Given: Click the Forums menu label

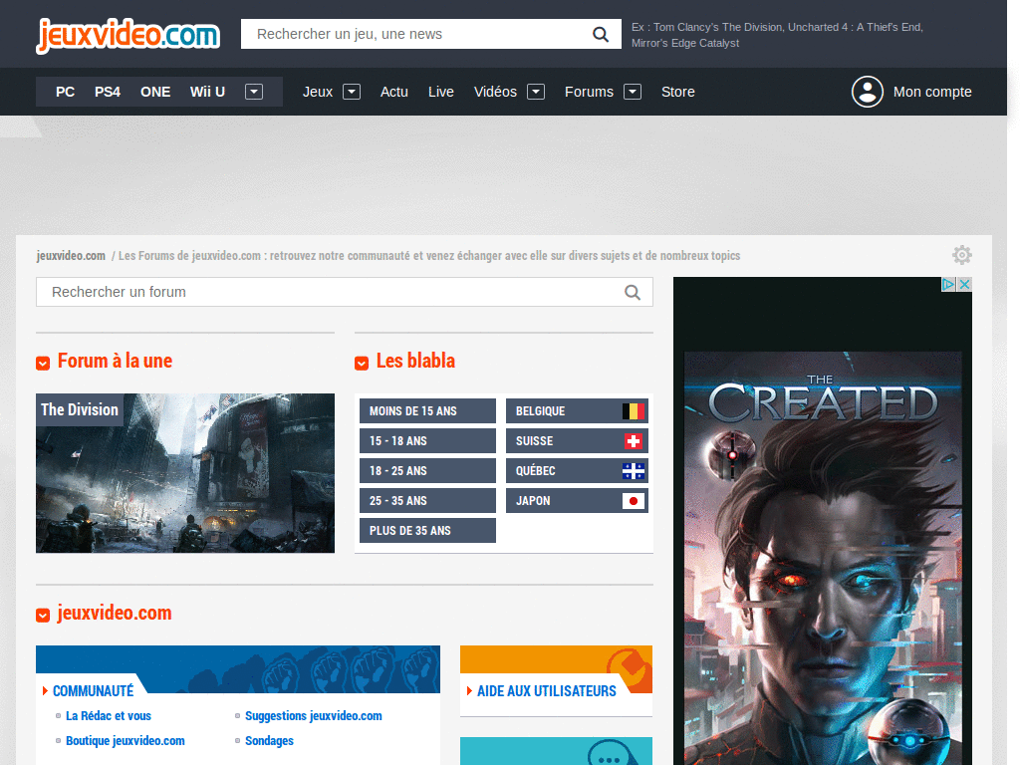Looking at the screenshot, I should pyautogui.click(x=589, y=92).
